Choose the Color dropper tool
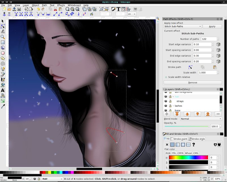This screenshot has width=227, height=182. [3, 106]
